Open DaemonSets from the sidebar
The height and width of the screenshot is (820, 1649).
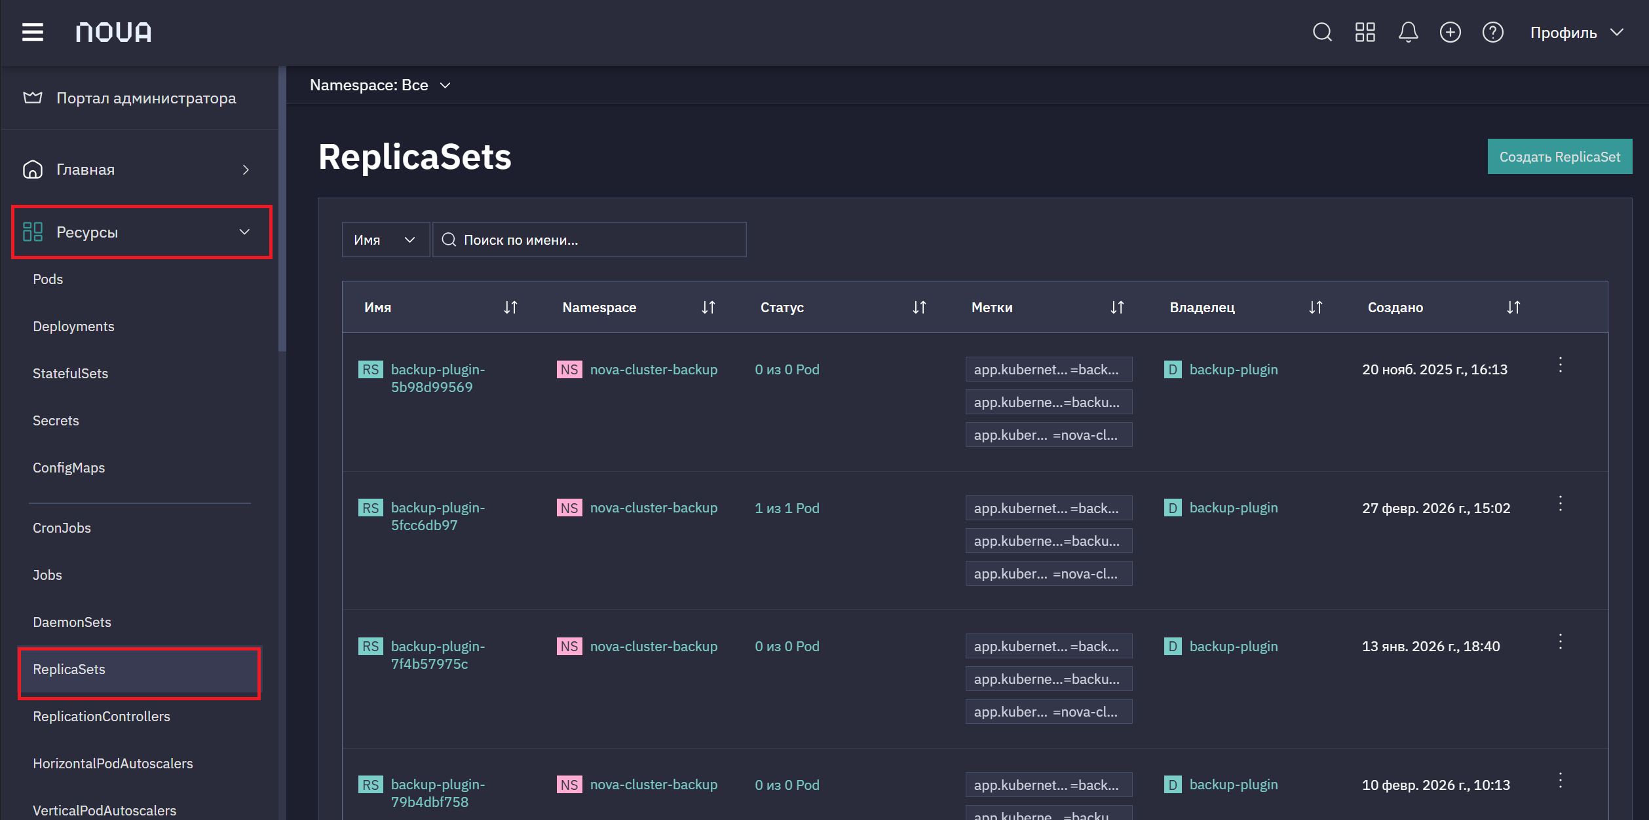coord(72,622)
